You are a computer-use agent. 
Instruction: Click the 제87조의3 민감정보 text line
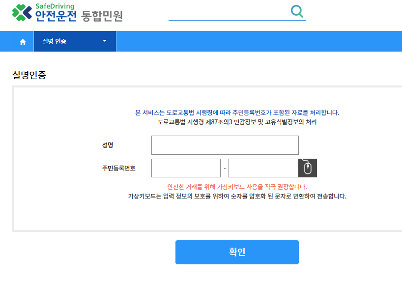click(237, 122)
